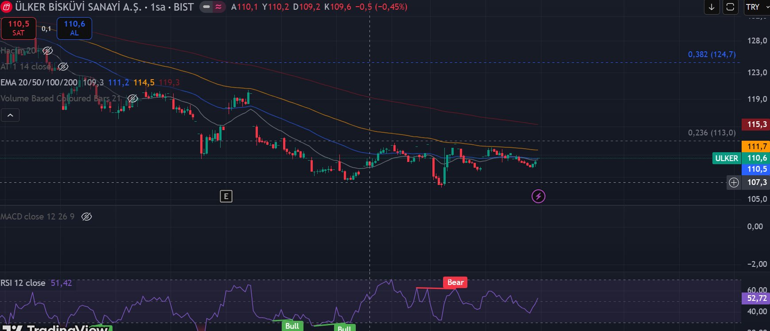Select the EMA 20/50/100/200 legend label
This screenshot has height=331, width=770.
(x=39, y=82)
